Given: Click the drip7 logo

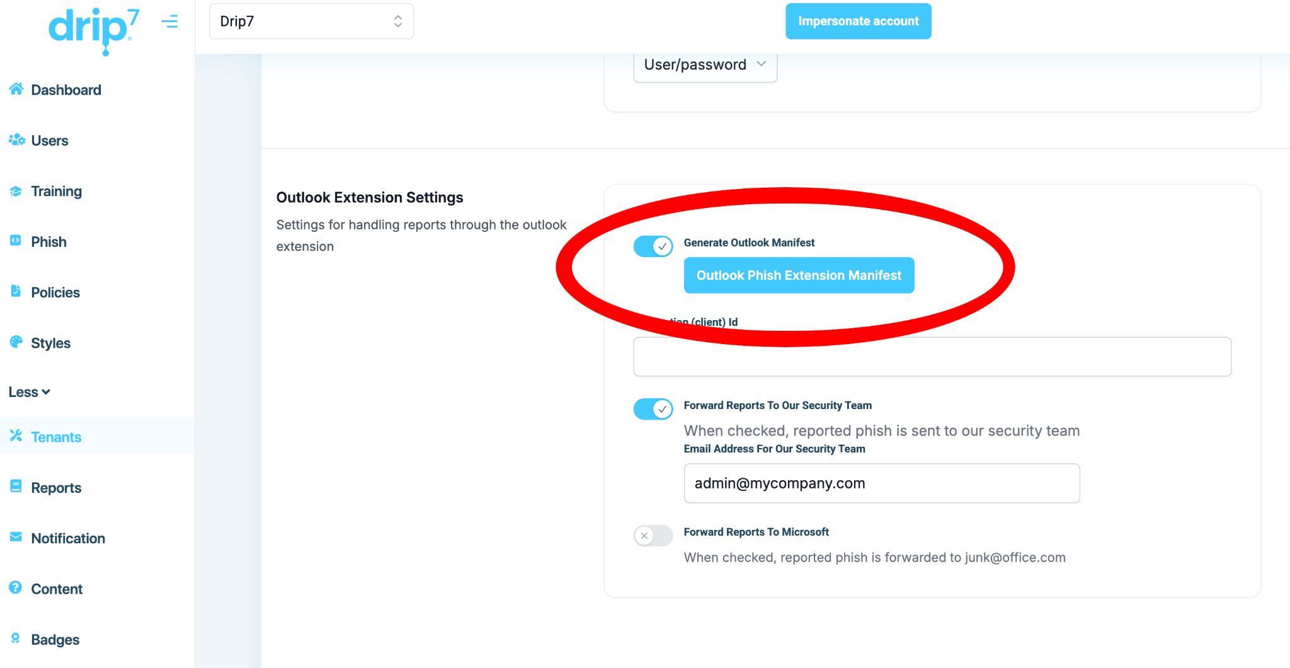Looking at the screenshot, I should pyautogui.click(x=94, y=30).
